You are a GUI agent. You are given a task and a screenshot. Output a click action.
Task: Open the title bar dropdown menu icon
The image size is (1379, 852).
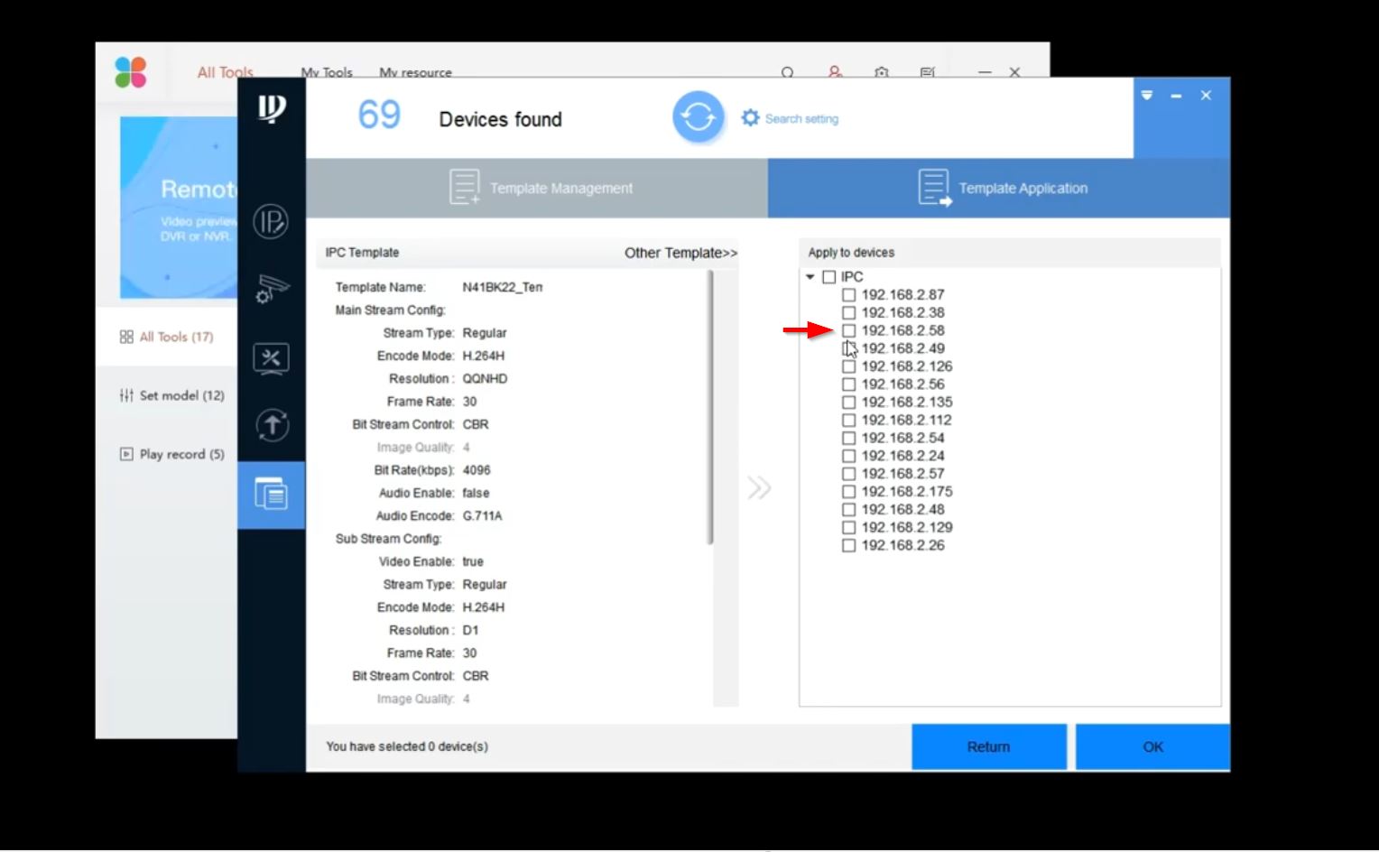(x=1146, y=96)
